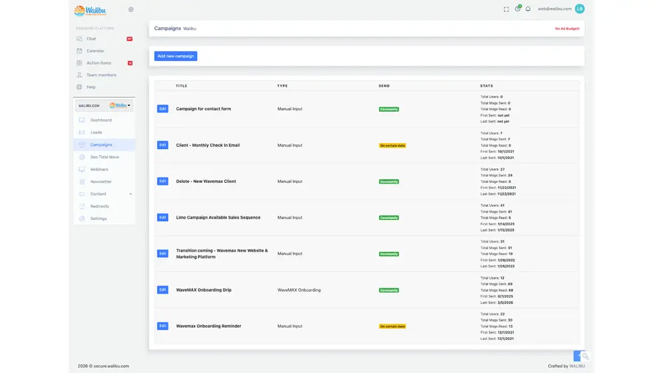Open the LB user avatar menu

(579, 9)
